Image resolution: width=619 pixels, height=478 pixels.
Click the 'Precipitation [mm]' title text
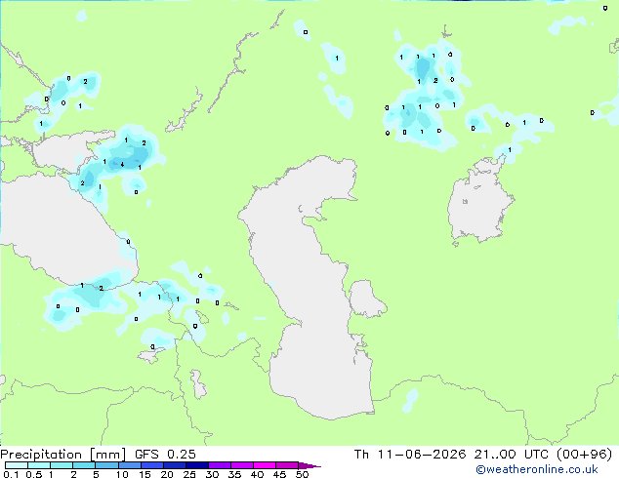click(62, 455)
